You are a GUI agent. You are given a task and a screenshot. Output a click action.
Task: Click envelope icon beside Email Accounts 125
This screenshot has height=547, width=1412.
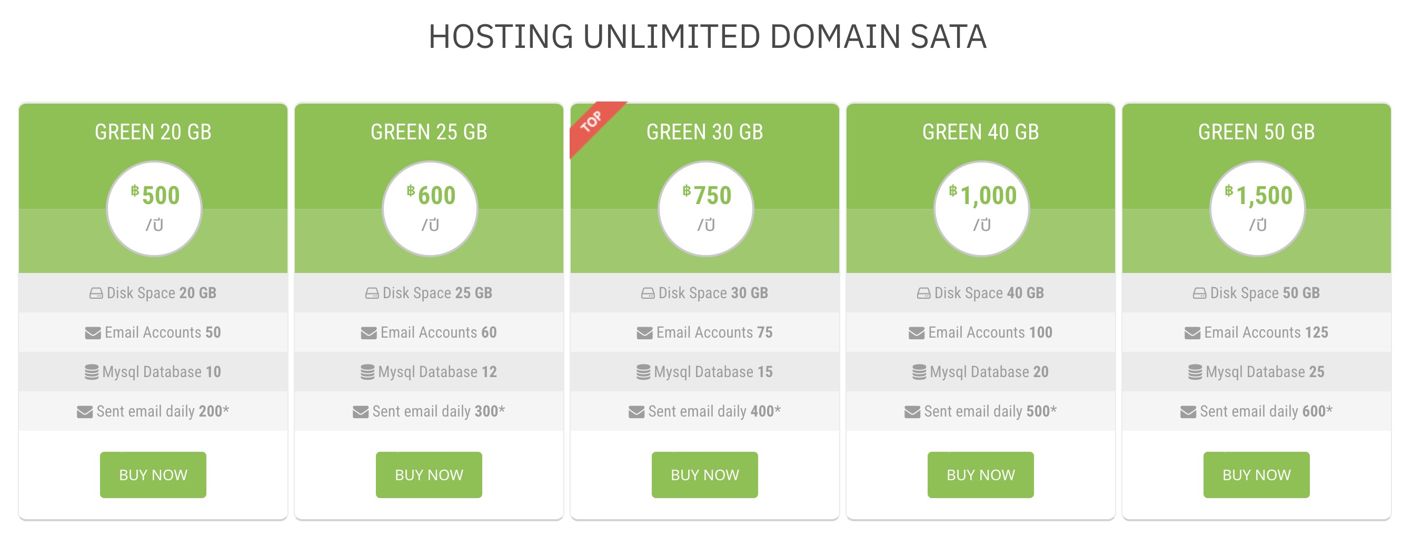pyautogui.click(x=1192, y=333)
